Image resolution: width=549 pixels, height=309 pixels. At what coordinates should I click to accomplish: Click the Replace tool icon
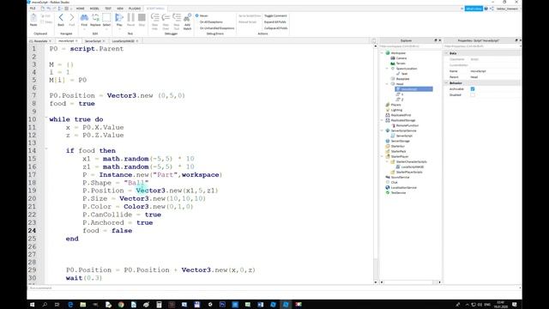(95, 17)
